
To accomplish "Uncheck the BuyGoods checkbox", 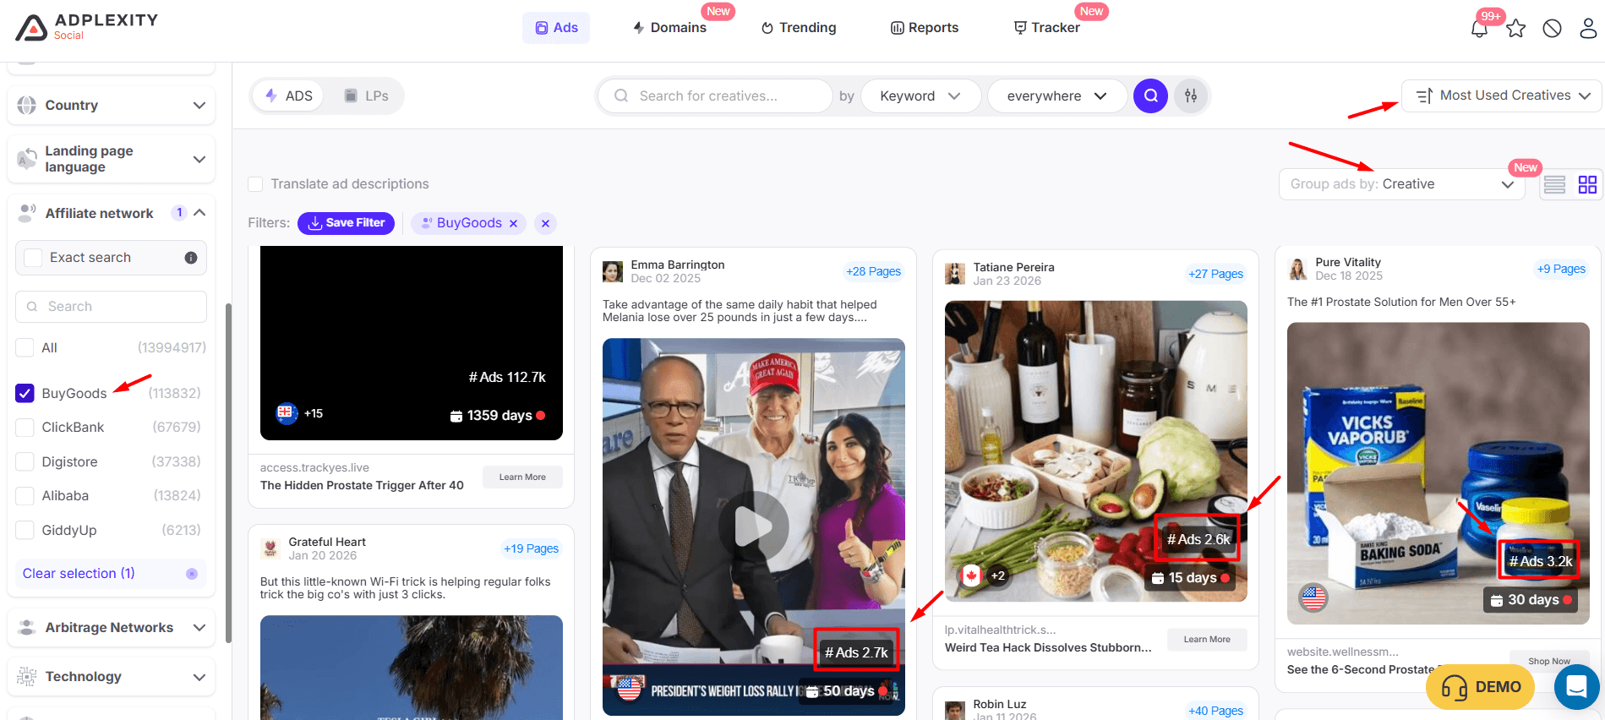I will pos(25,393).
